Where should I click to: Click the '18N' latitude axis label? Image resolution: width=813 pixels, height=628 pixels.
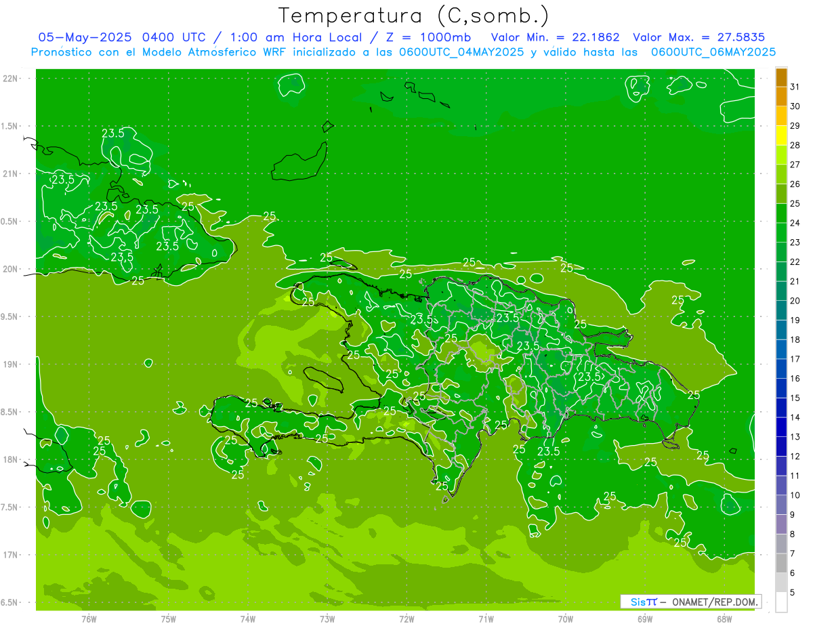coord(11,459)
